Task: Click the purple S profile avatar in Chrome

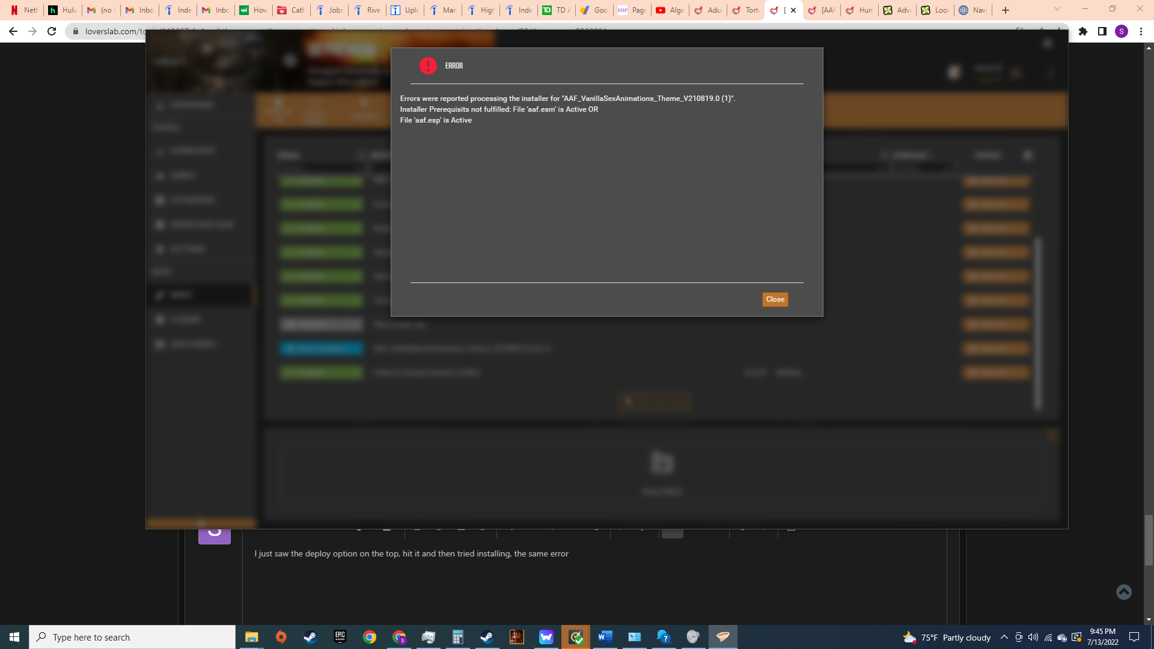Action: point(1122,31)
